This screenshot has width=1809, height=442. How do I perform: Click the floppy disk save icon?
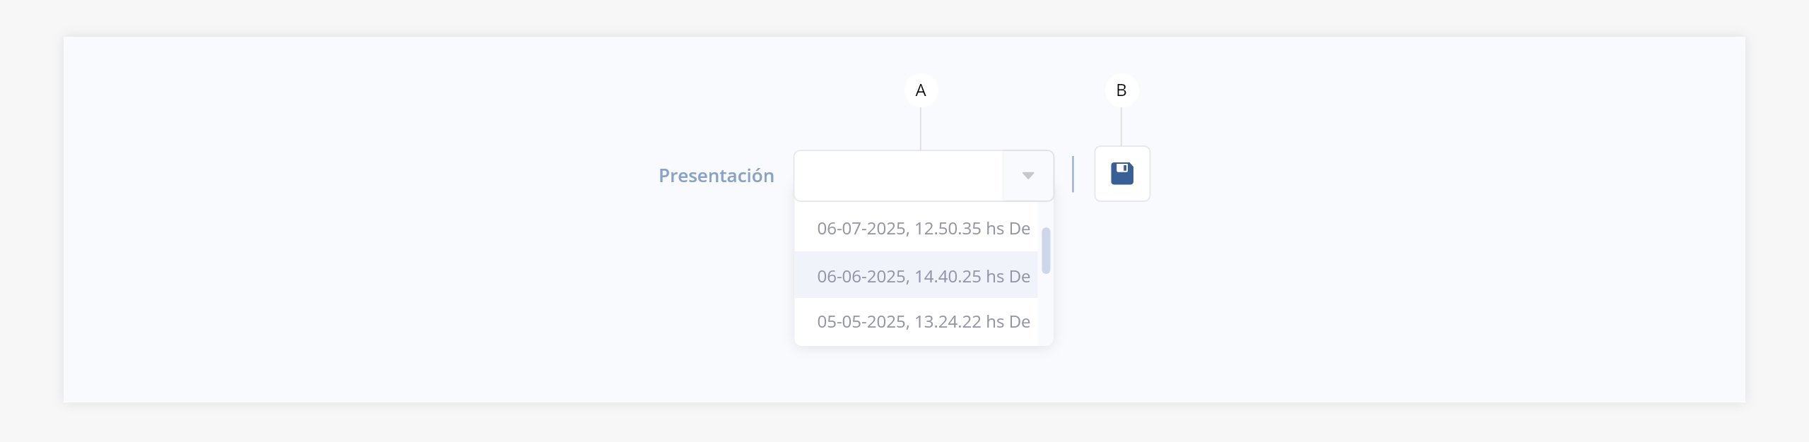tap(1121, 174)
